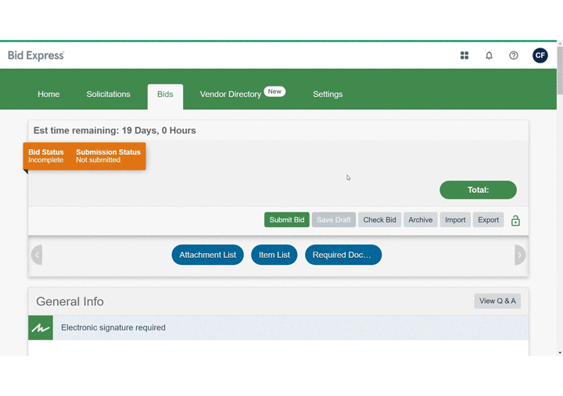Open the Vendor Directory tab

point(231,95)
